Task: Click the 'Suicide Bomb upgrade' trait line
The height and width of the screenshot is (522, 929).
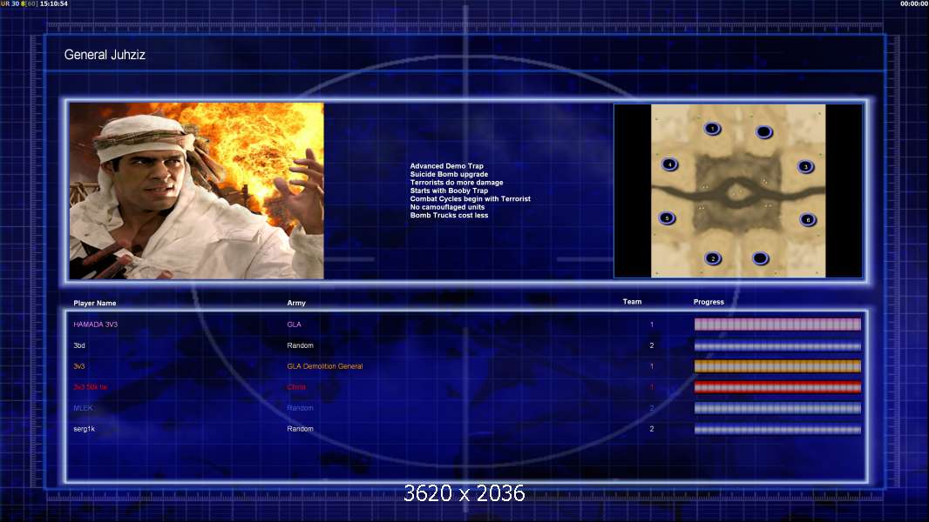Action: click(449, 174)
